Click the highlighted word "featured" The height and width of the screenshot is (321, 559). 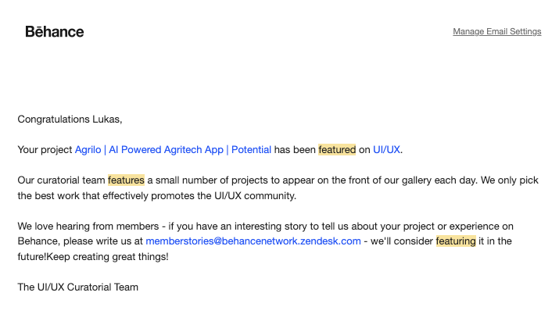coord(337,150)
